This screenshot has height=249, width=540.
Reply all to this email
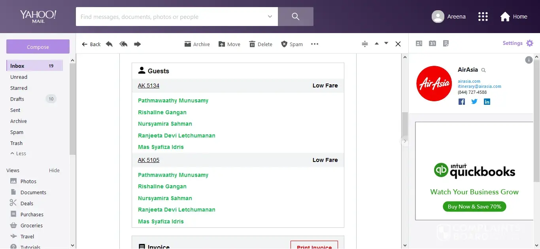click(123, 44)
